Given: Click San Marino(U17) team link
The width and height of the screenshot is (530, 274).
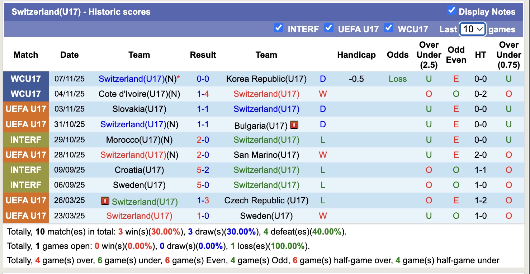Looking at the screenshot, I should [266, 155].
